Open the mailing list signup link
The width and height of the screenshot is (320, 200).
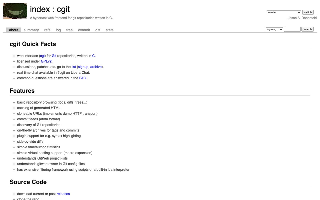tap(83, 67)
